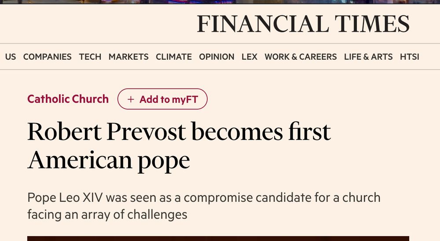
Task: Click the banner image above the masthead
Action: tap(220, 2)
